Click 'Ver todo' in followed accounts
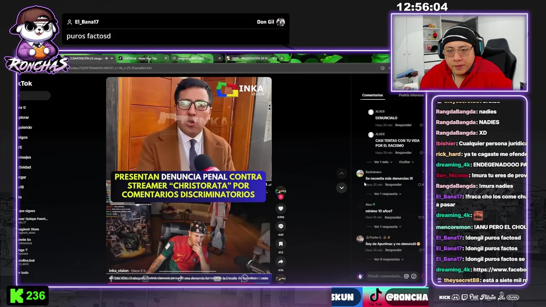Viewport: 546px width, 307px height. point(23,272)
